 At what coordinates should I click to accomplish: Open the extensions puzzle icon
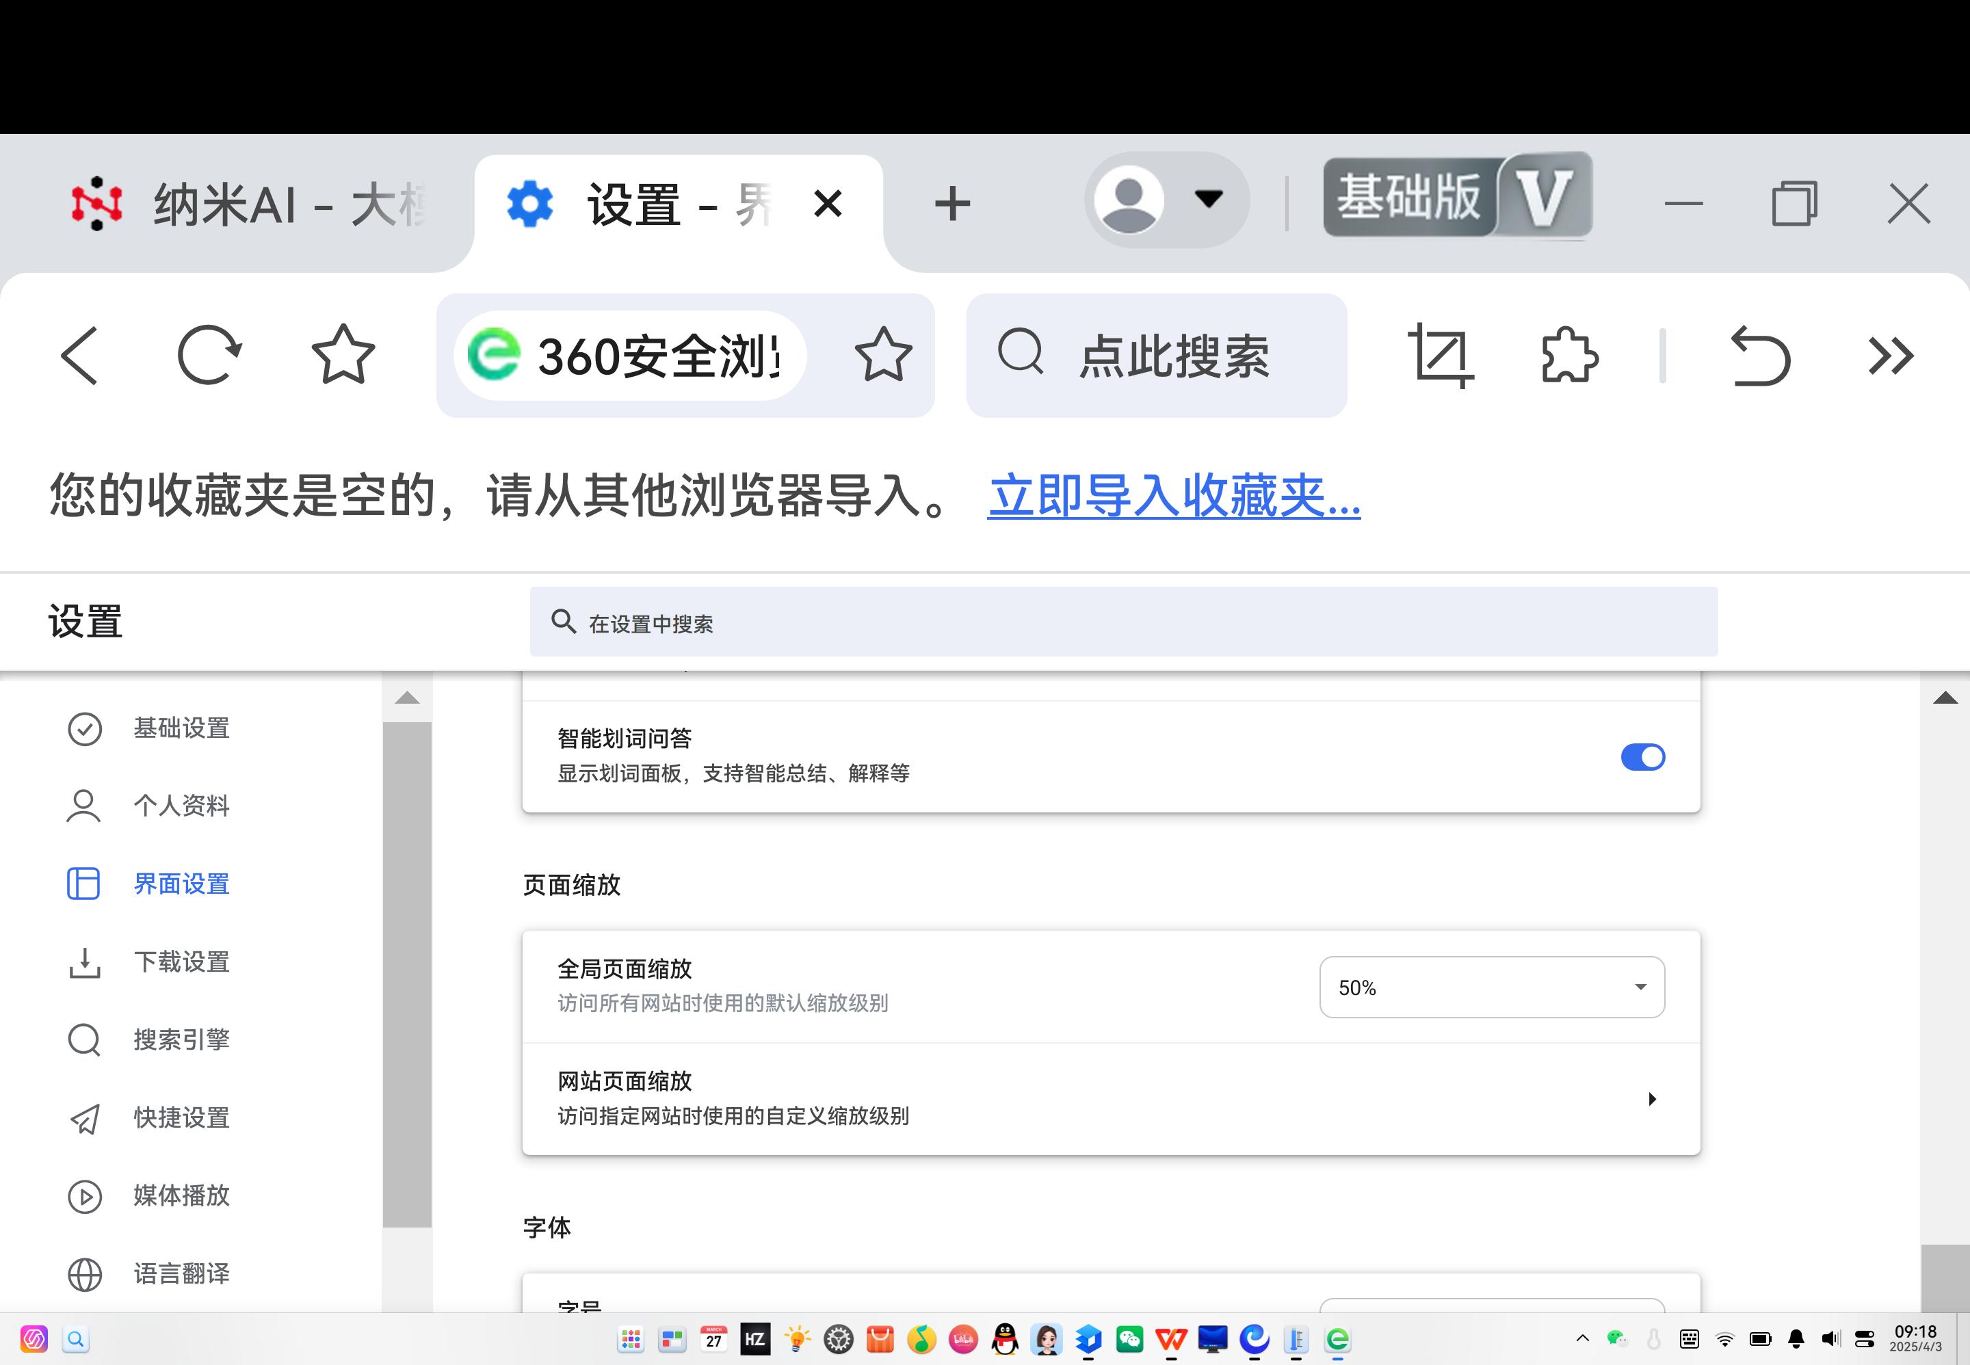[x=1568, y=355]
